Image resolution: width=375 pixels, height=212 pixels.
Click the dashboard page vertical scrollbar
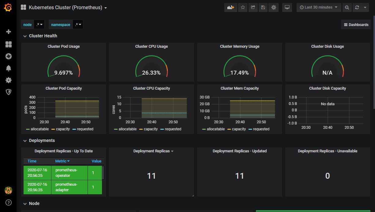tap(374, 62)
